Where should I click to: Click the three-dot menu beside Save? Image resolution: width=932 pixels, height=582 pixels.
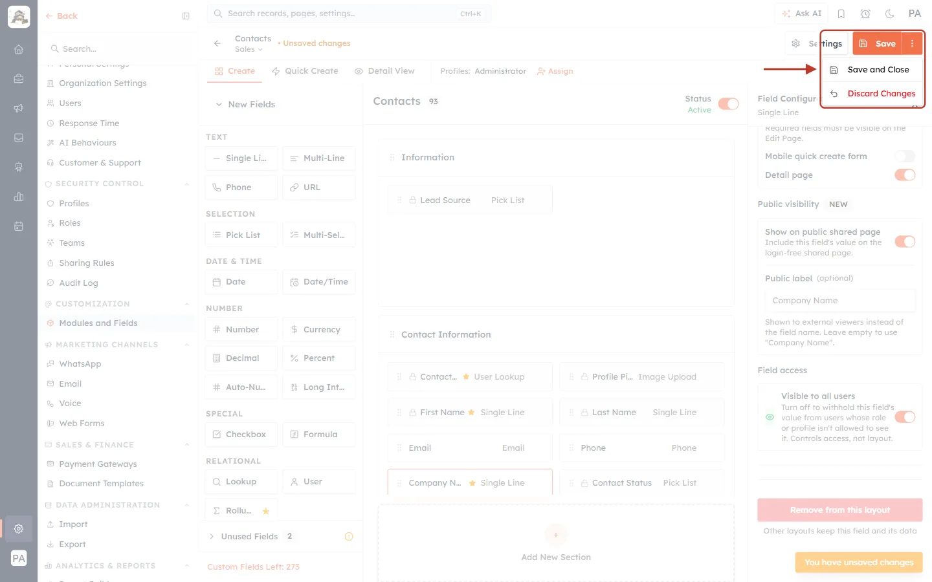(x=912, y=43)
